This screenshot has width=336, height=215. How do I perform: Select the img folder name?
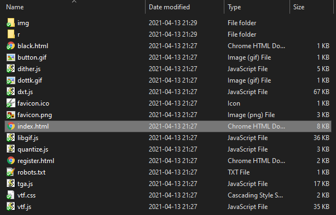pos(23,23)
